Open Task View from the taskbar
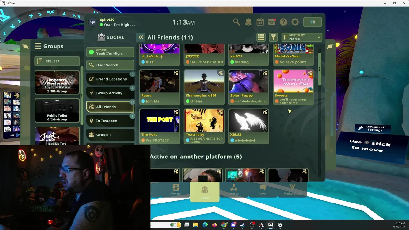This screenshot has height=230, width=409. tap(187, 225)
